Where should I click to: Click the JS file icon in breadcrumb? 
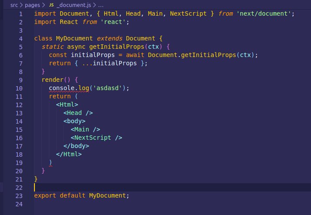(x=51, y=5)
